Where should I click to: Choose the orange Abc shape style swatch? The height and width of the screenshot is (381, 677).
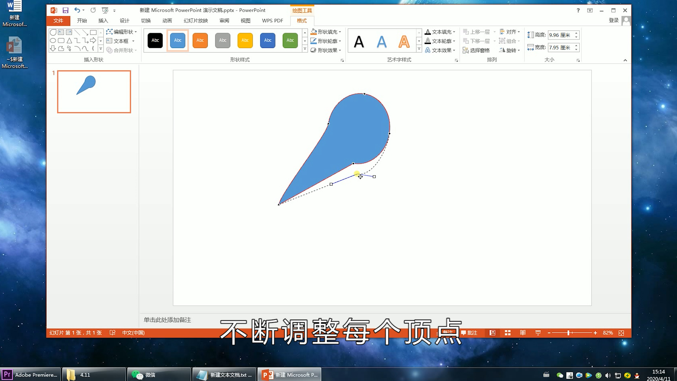[200, 40]
